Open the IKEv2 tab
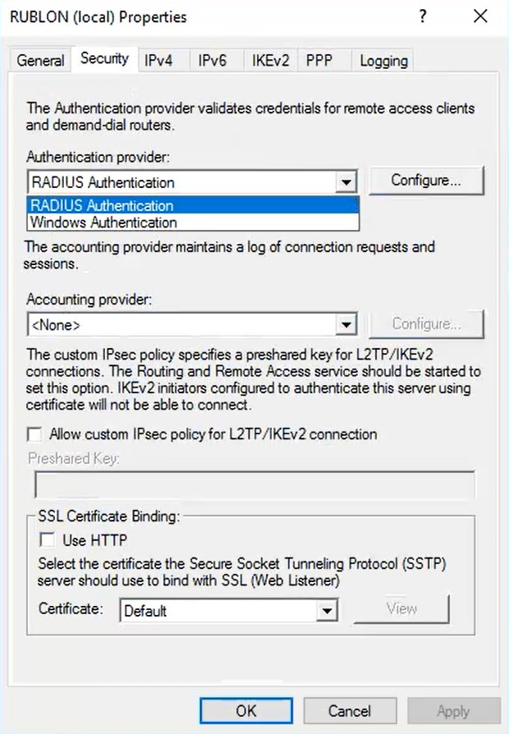This screenshot has height=734, width=509. click(270, 60)
